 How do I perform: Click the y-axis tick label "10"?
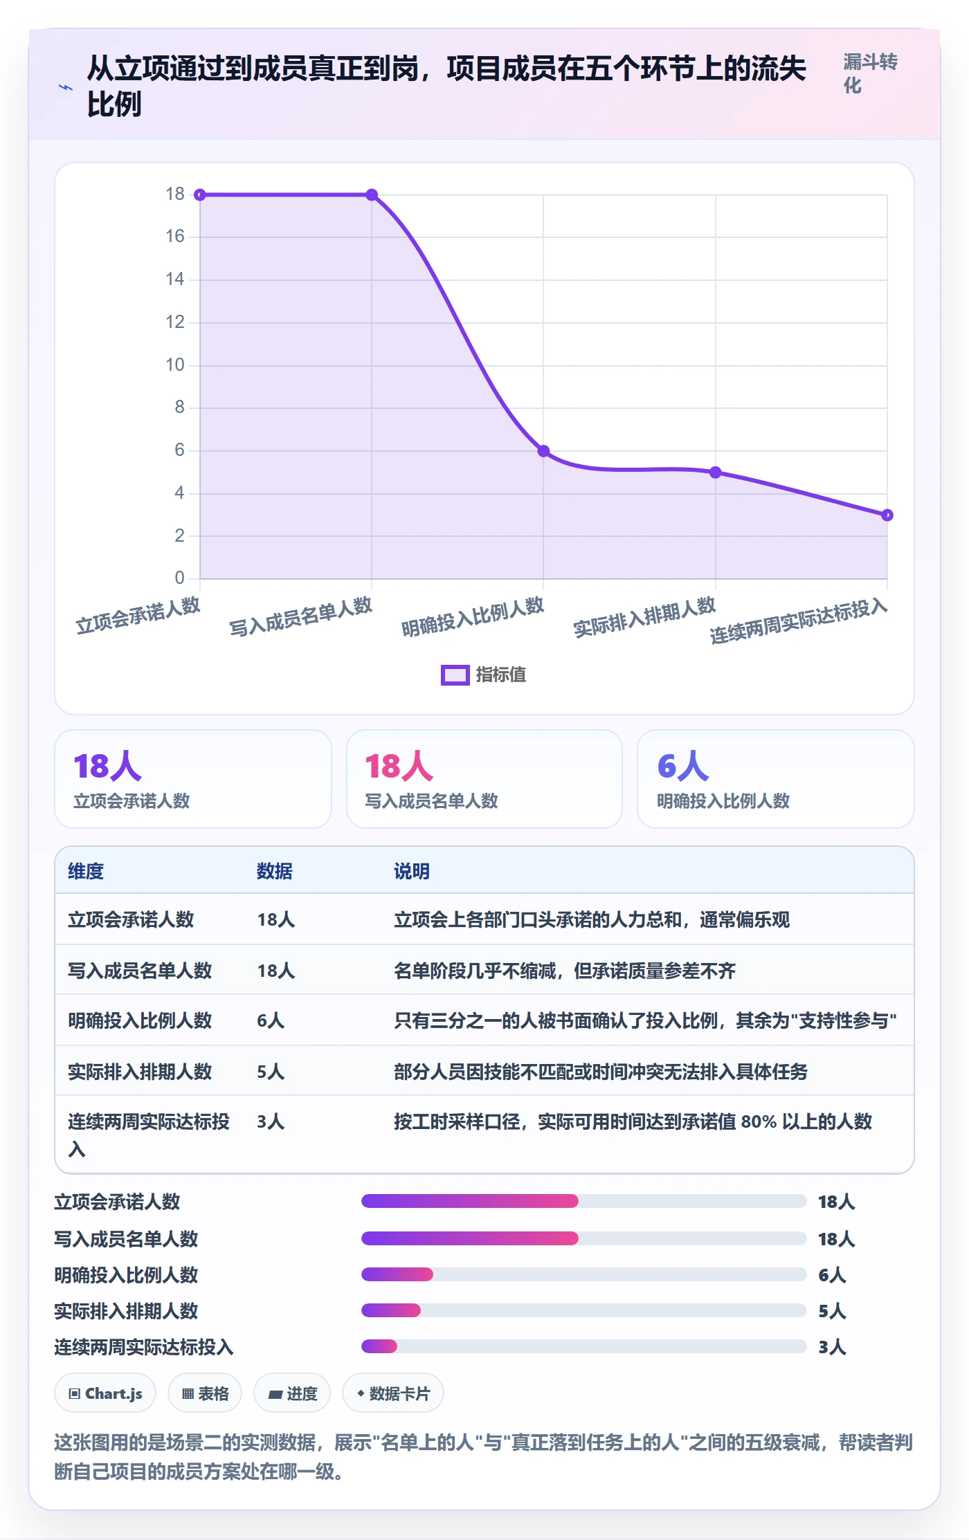tap(175, 365)
